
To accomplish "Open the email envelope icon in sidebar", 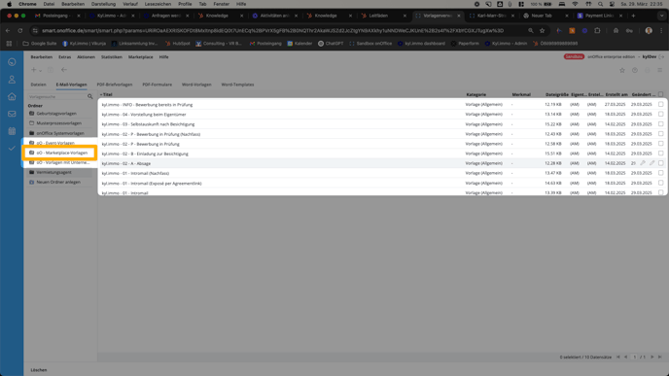I will click(x=12, y=115).
